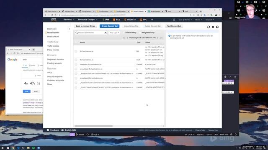The height and width of the screenshot is (150, 268).
Task: Open Spotify from the taskbar
Action: pyautogui.click(x=33, y=148)
